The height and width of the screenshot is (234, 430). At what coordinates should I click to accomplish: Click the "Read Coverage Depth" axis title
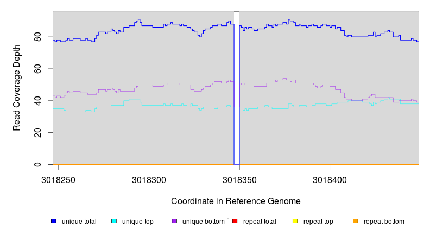tap(17, 88)
